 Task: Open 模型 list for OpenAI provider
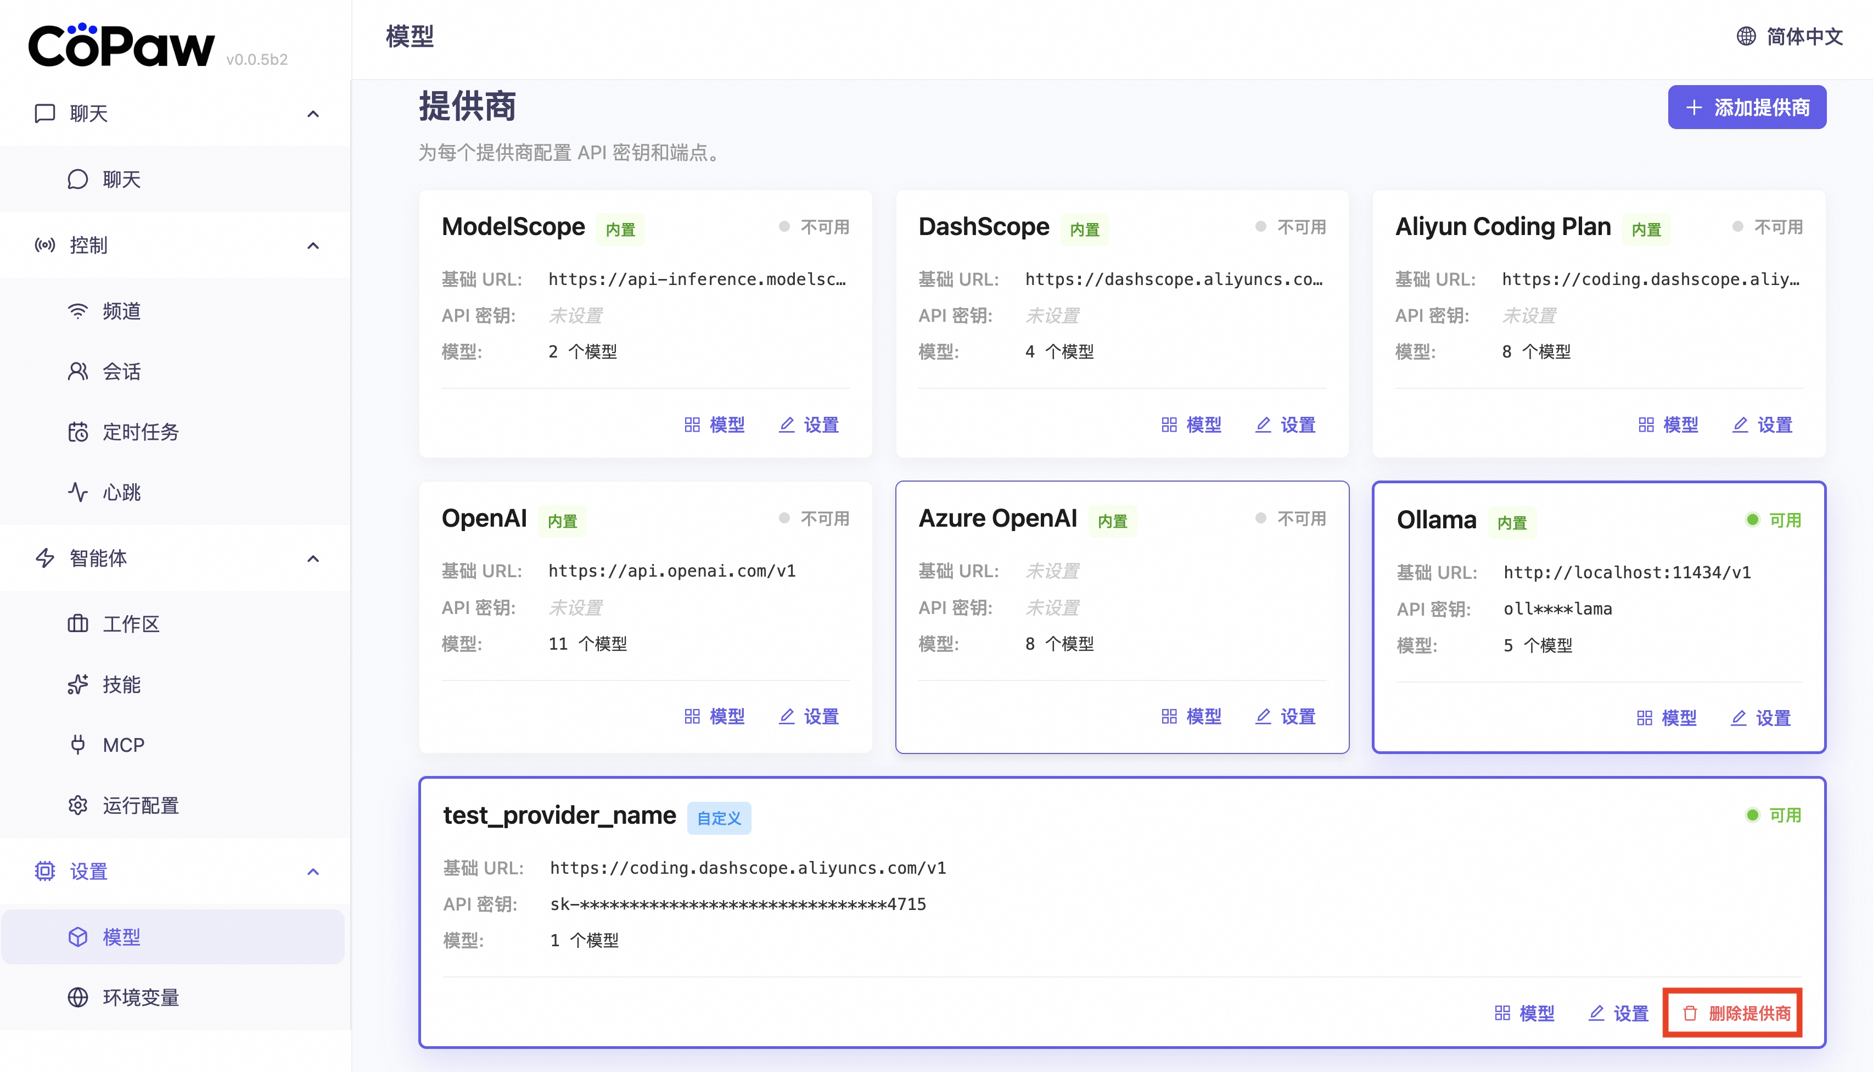click(715, 716)
